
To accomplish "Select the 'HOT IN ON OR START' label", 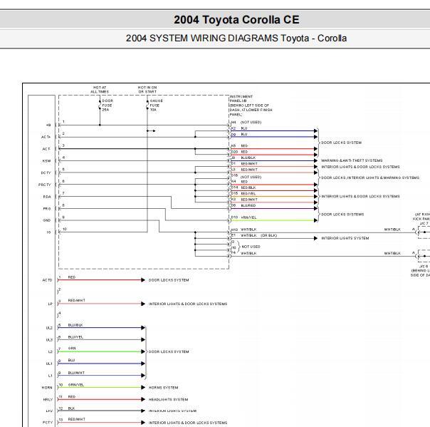I will [147, 89].
